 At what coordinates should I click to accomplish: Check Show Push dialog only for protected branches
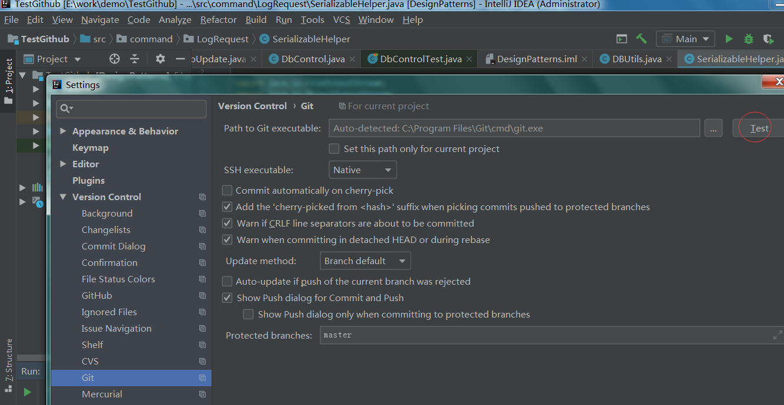pyautogui.click(x=248, y=315)
